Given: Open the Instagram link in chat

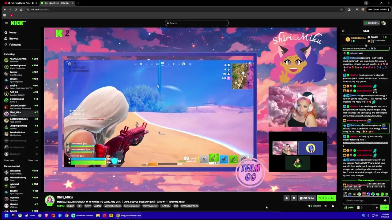Looking at the screenshot, I should [x=365, y=143].
